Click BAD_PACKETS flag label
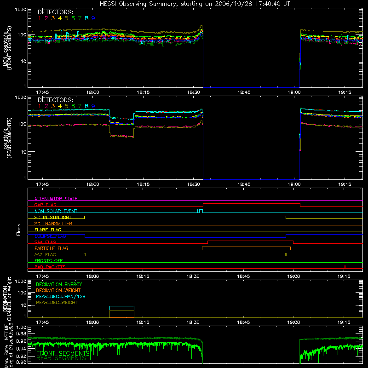The image size is (368, 368). [50, 267]
